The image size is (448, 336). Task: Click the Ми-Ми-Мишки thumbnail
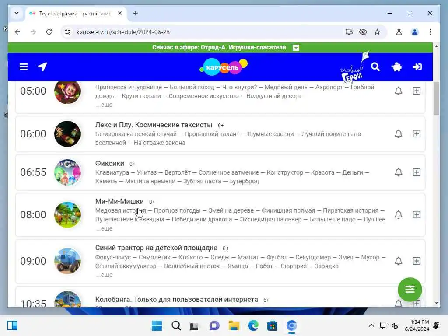click(67, 214)
